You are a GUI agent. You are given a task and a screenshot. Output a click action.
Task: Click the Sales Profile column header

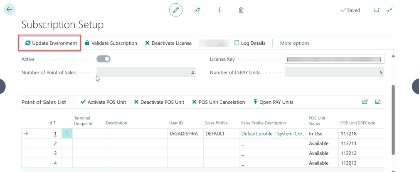[x=216, y=123]
